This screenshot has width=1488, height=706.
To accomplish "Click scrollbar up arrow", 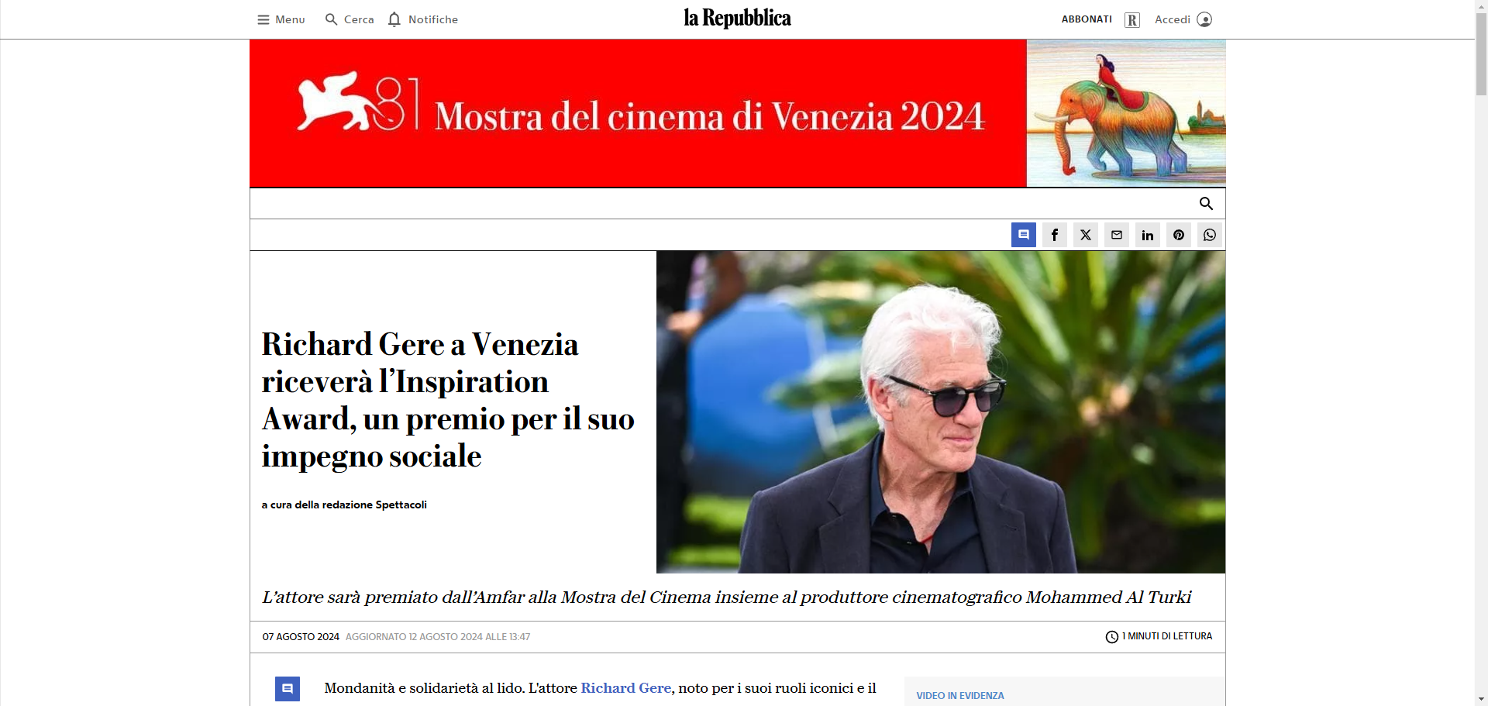I will point(1481,6).
